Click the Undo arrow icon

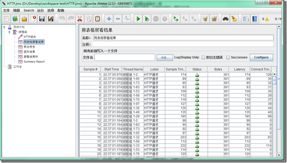pos(62,19)
